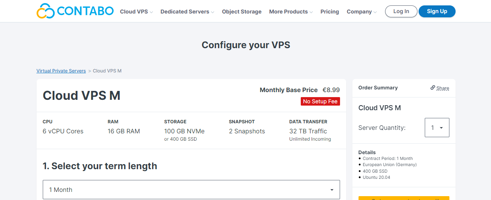491x200 pixels.
Task: Click the Log In button
Action: pyautogui.click(x=401, y=12)
